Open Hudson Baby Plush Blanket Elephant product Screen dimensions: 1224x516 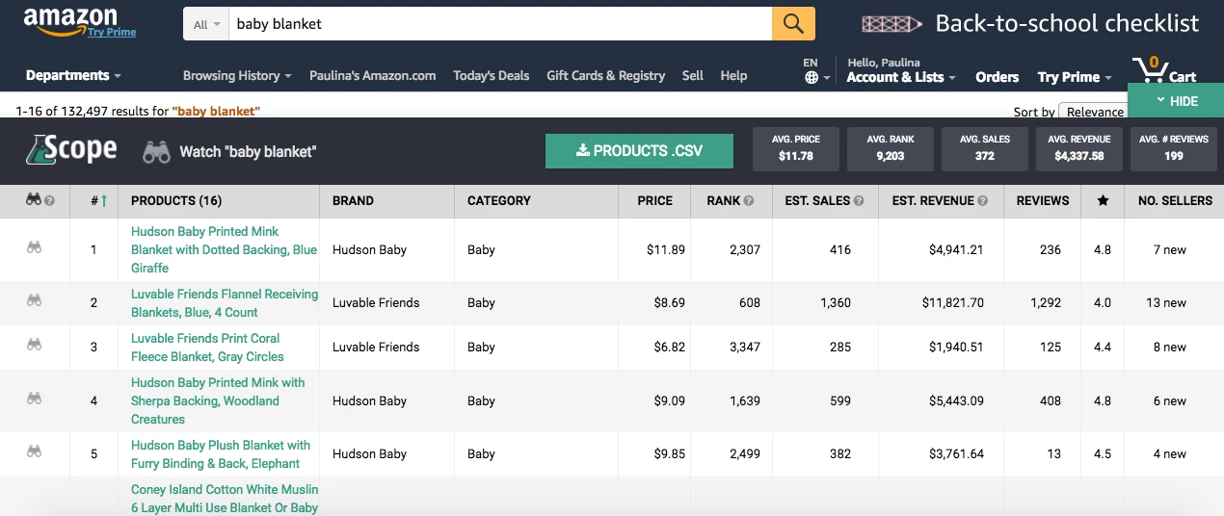[221, 453]
